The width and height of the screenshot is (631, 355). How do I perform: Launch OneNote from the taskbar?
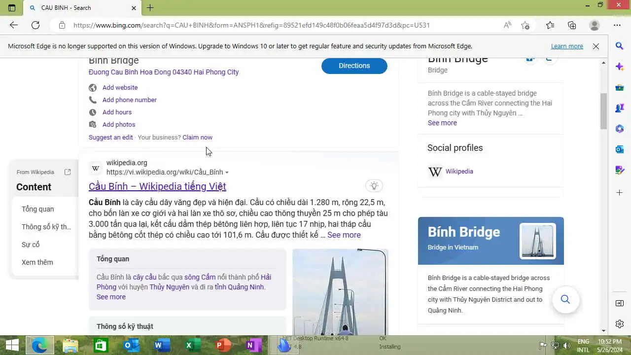[253, 345]
